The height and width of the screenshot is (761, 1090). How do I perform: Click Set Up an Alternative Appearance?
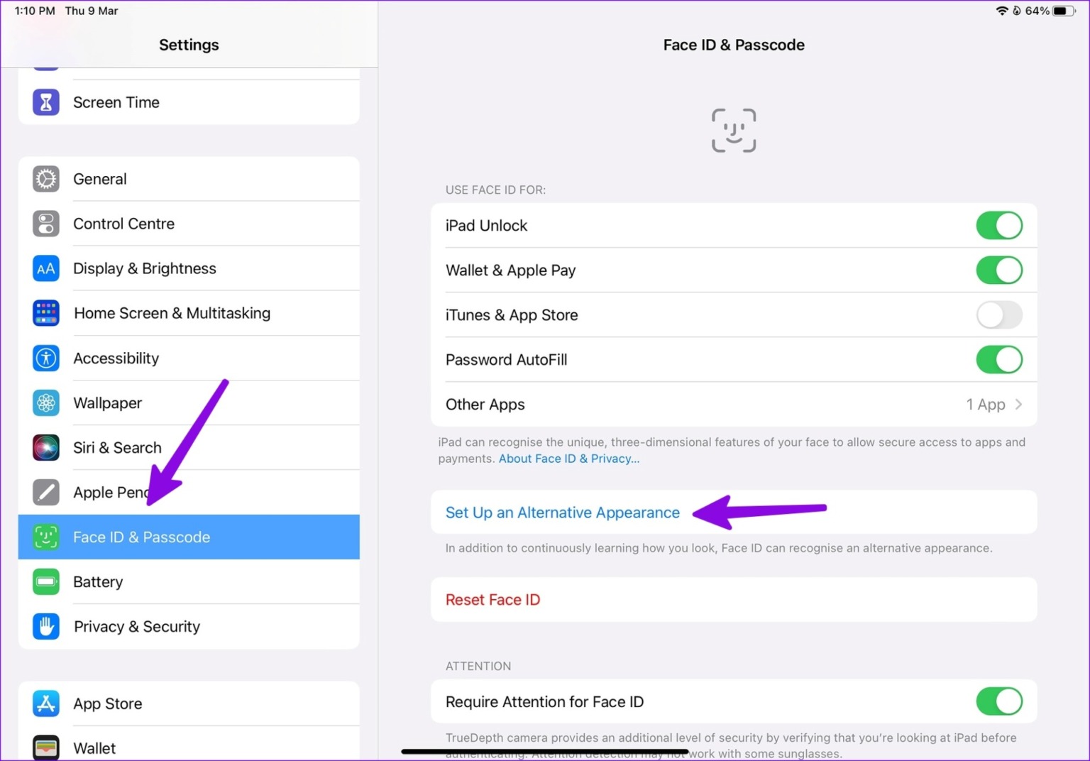tap(562, 512)
